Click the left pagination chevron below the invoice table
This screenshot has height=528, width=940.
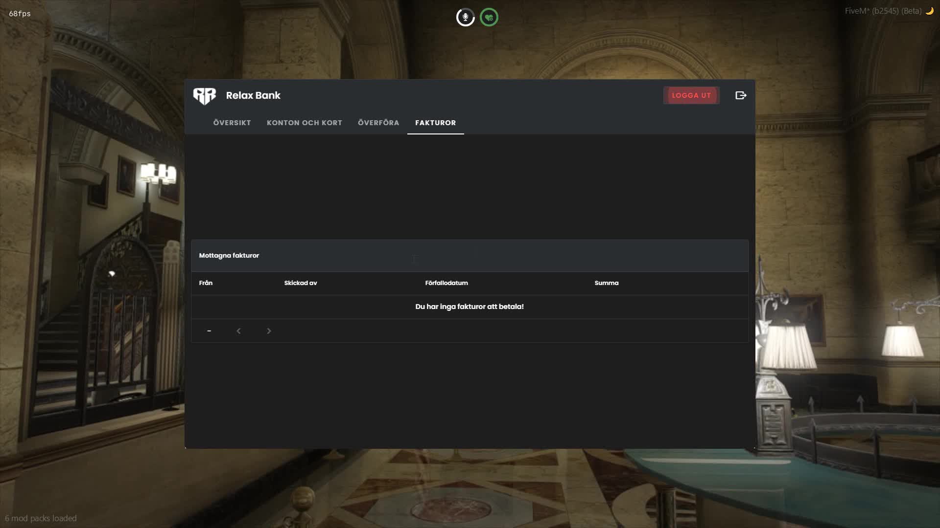click(x=239, y=331)
